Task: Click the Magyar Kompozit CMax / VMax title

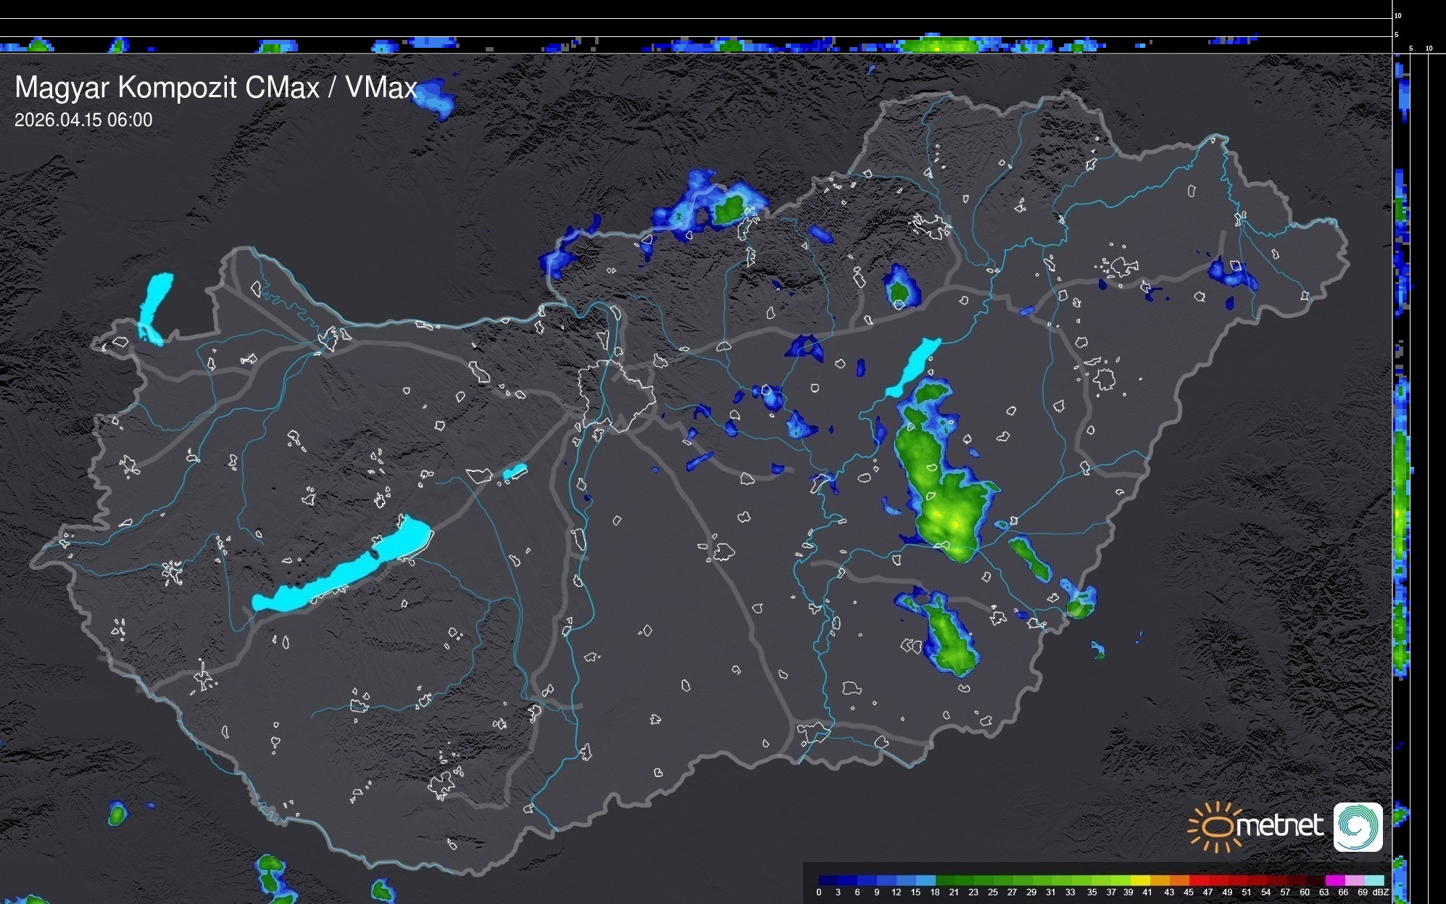Action: point(216,88)
